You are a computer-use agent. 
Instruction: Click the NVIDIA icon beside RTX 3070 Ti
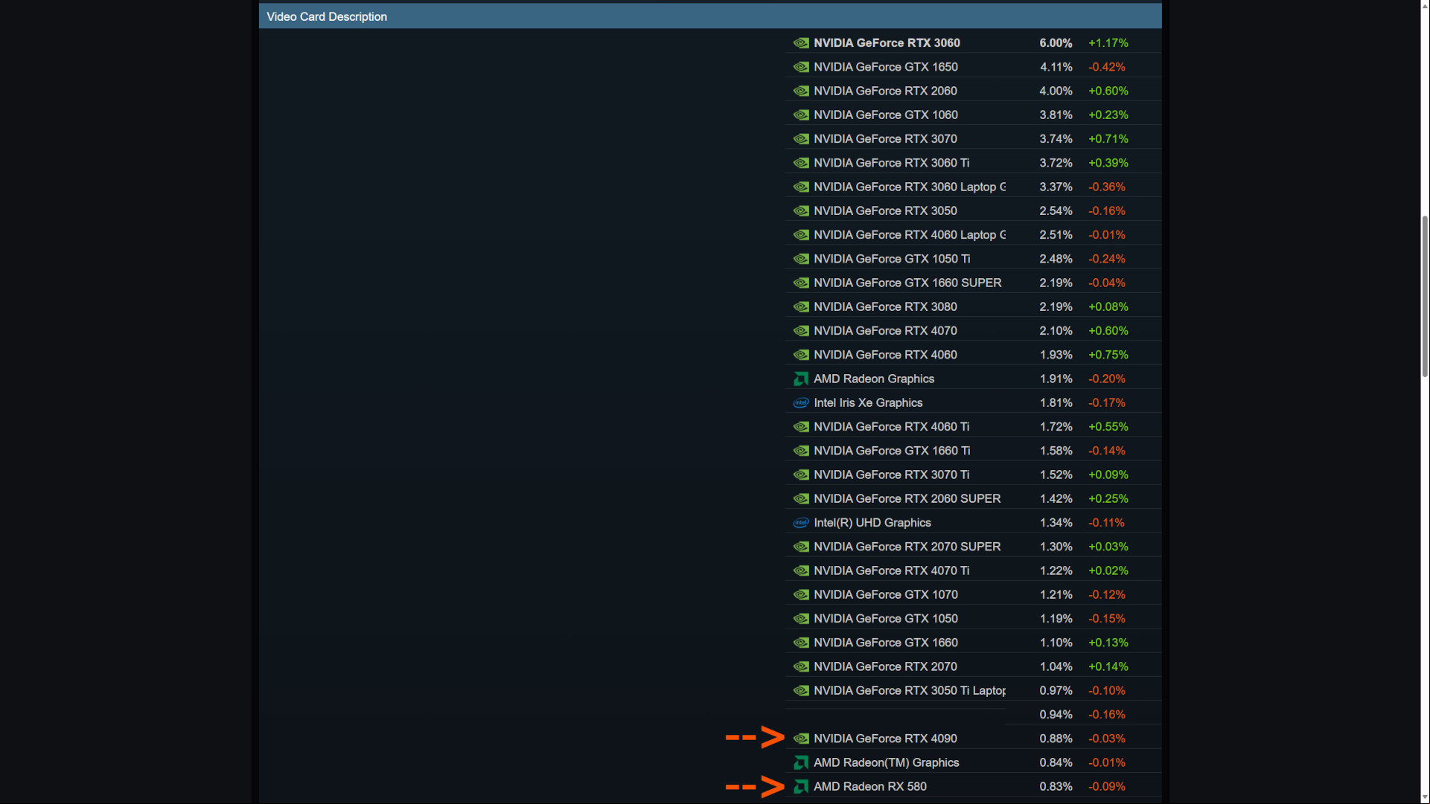coord(801,475)
